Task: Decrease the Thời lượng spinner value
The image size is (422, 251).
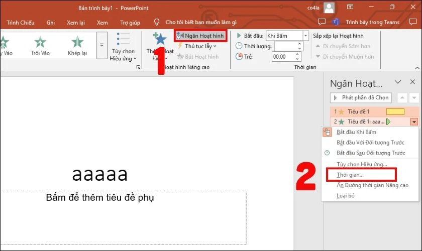Action: (x=299, y=48)
